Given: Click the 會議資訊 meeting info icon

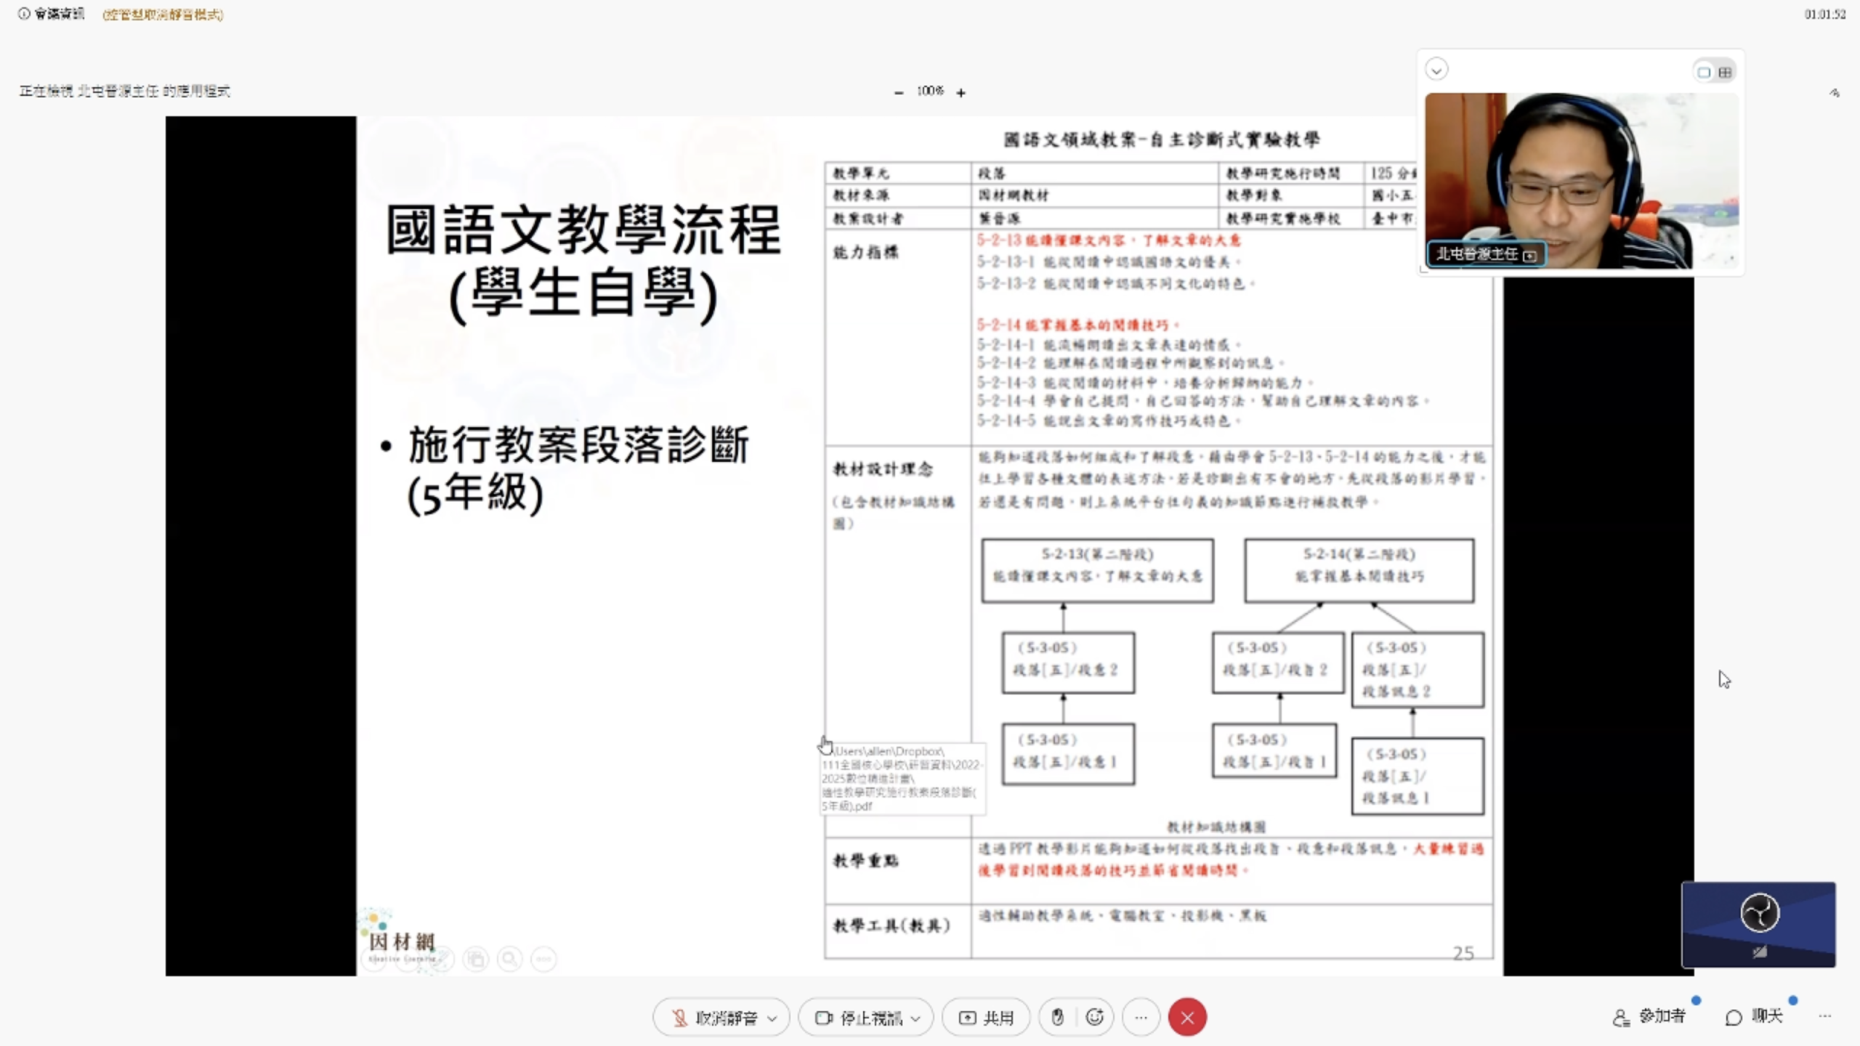Looking at the screenshot, I should [x=51, y=14].
